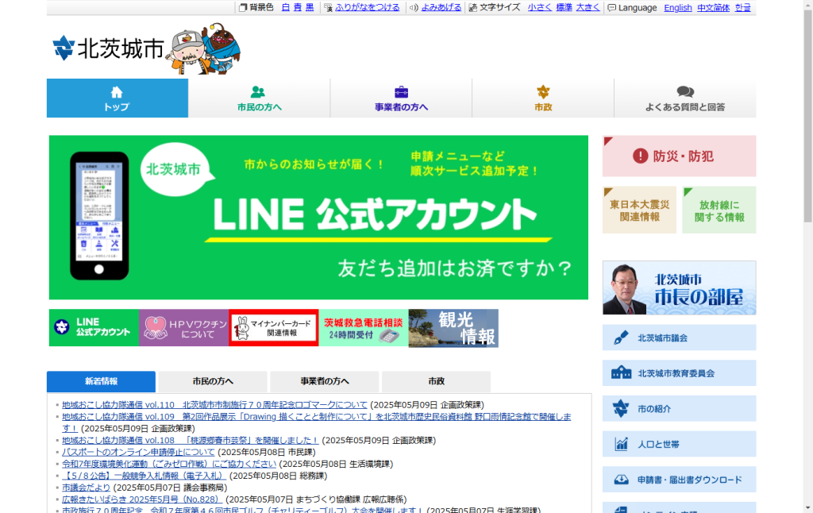Viewport: 813px width, 513px height.
Task: Click the 市政 city emblem icon
Action: tap(543, 91)
